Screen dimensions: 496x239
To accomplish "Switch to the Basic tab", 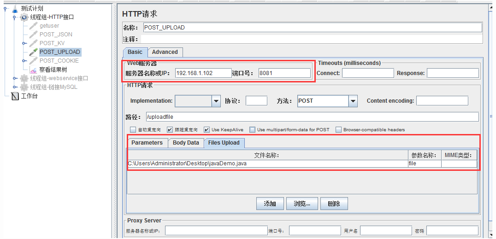I will [135, 52].
